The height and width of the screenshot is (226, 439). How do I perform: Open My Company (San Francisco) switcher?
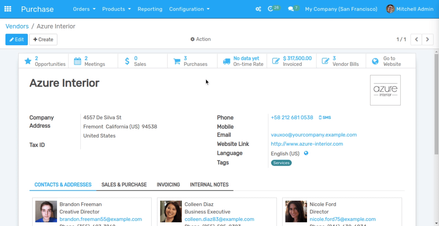tap(341, 9)
